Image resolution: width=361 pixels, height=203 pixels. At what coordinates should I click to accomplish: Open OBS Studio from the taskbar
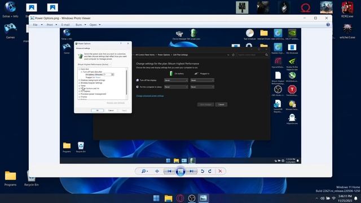point(192,198)
